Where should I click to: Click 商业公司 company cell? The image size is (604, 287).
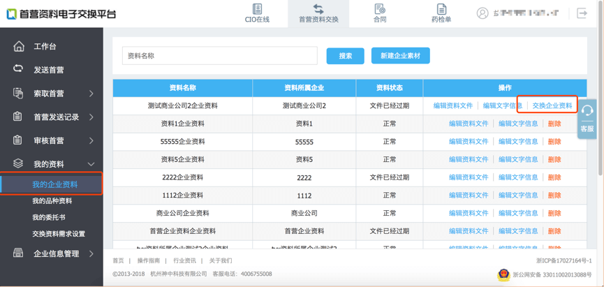click(304, 213)
